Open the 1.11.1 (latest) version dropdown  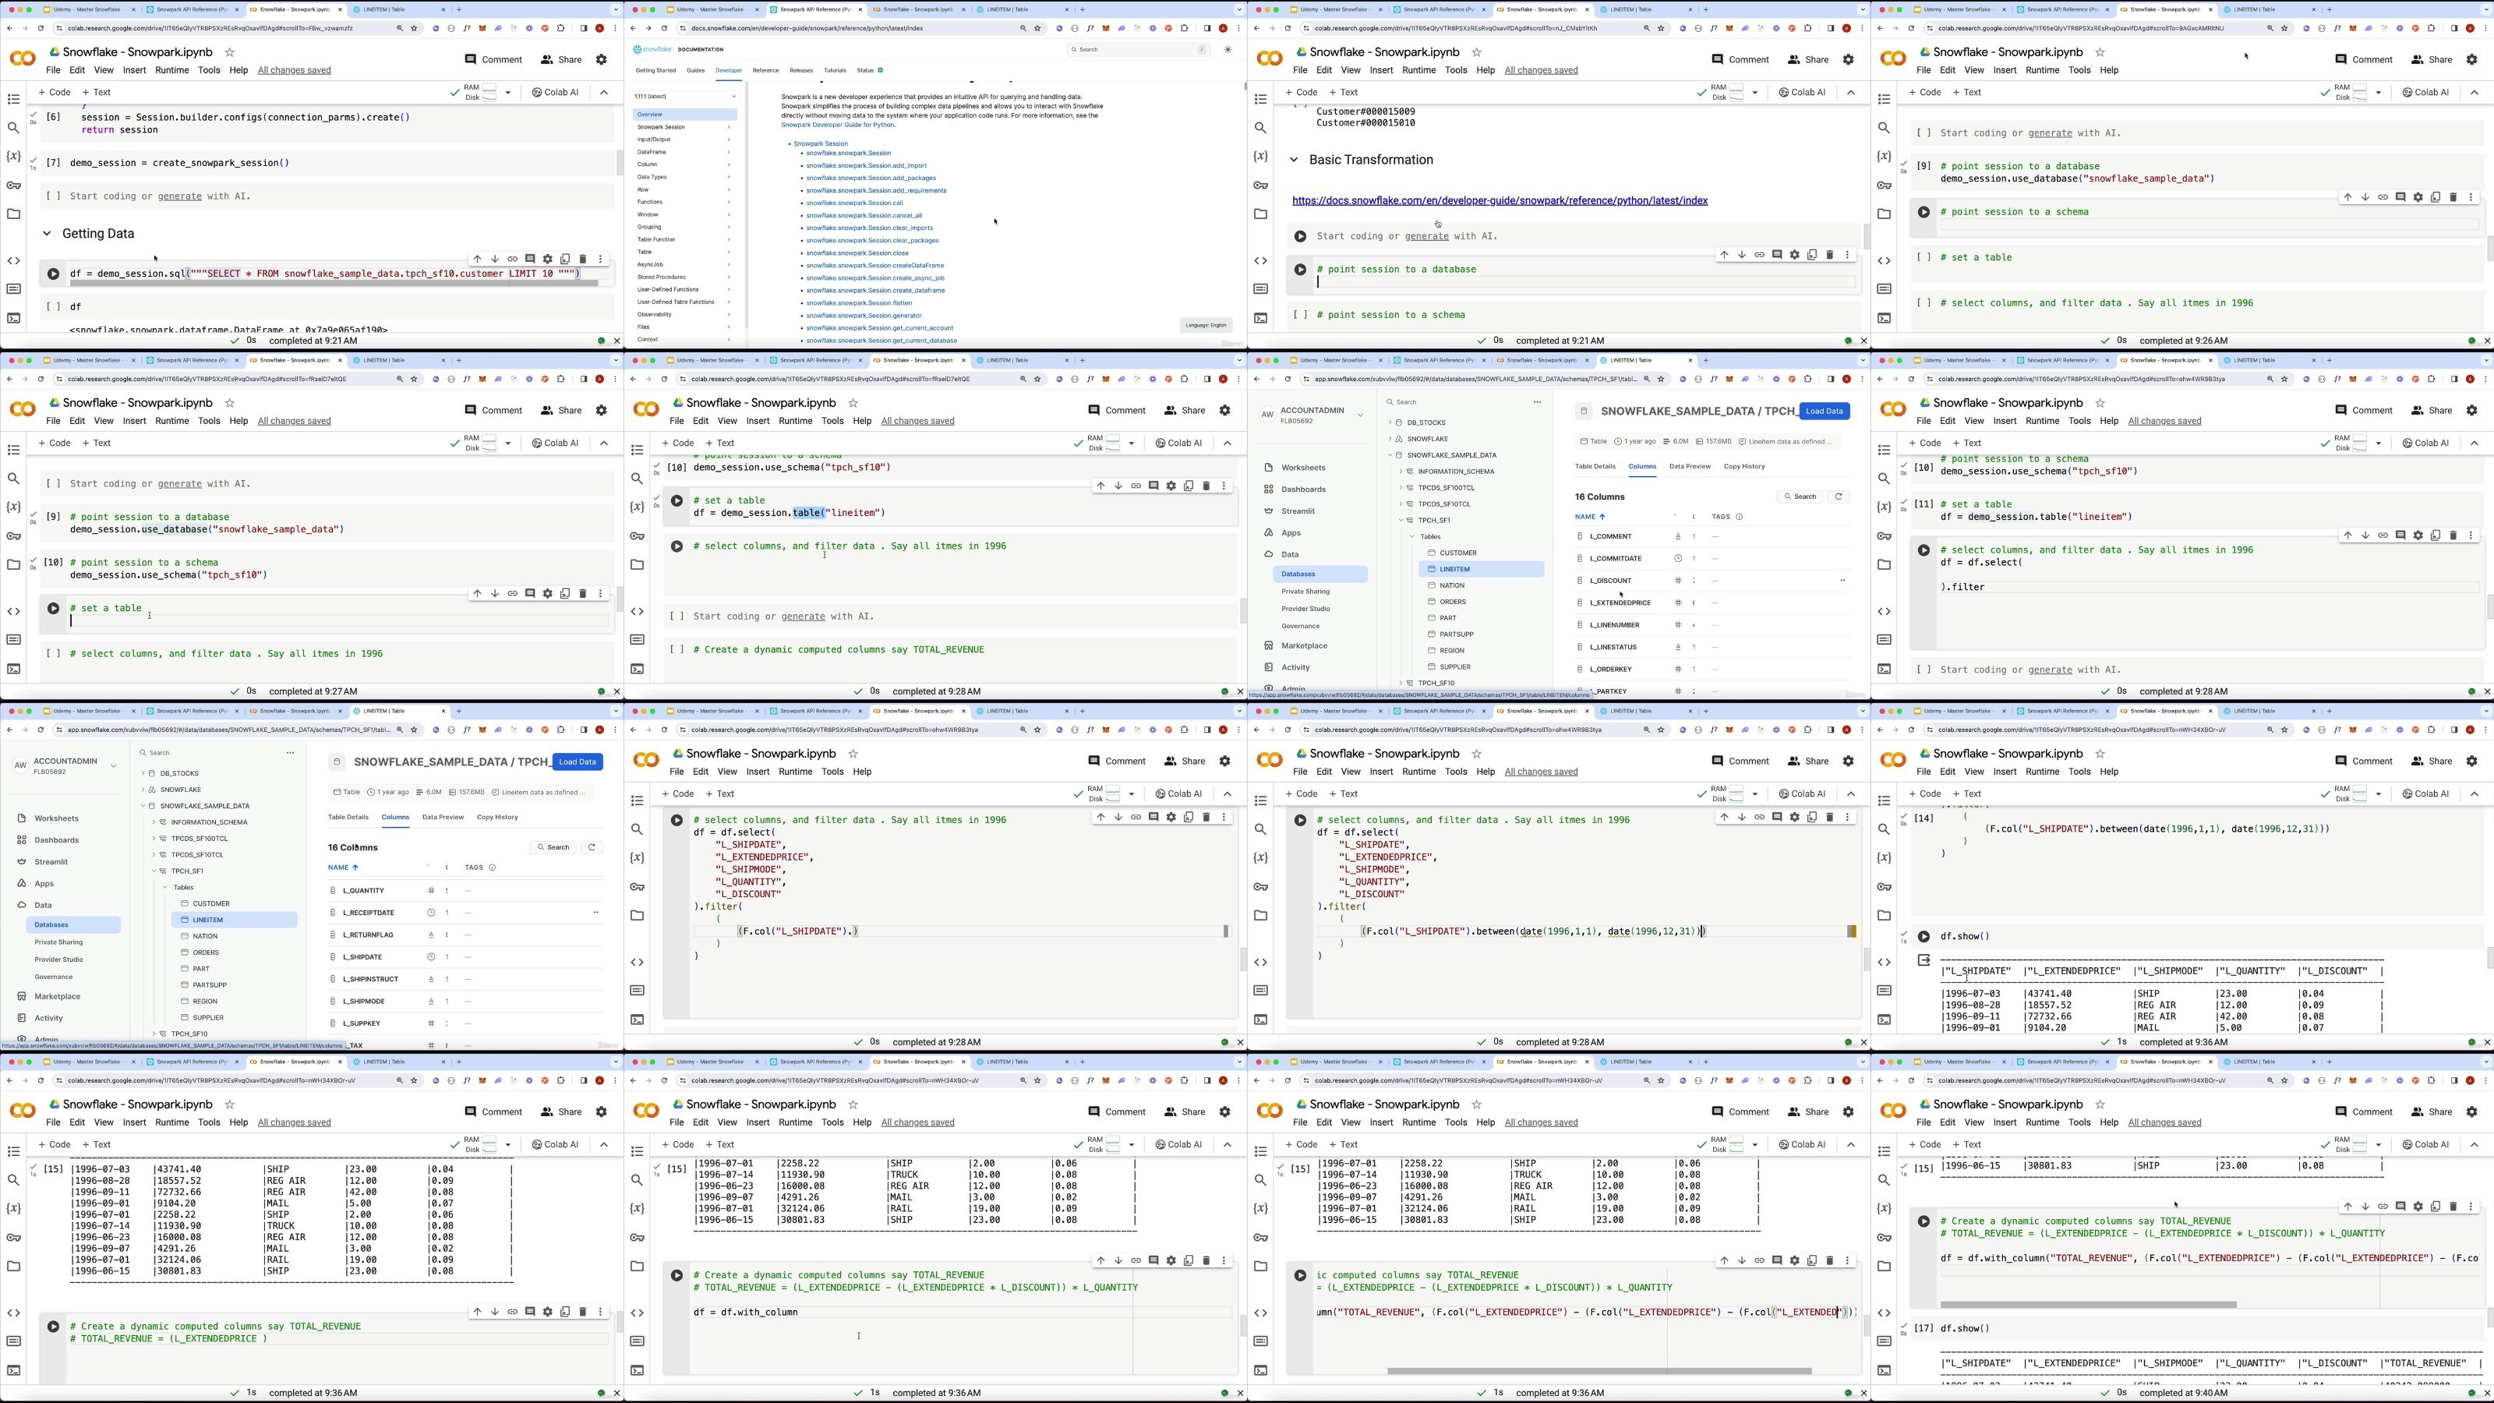point(684,97)
